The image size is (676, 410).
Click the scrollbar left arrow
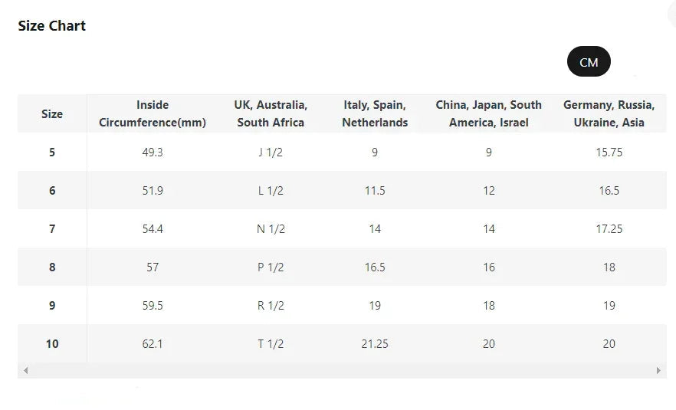(26, 370)
